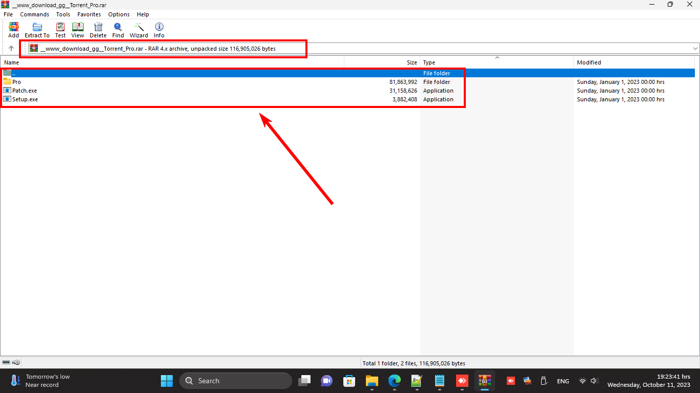This screenshot has width=700, height=393.
Task: Open the blue notepad app on the taskbar
Action: (439, 381)
